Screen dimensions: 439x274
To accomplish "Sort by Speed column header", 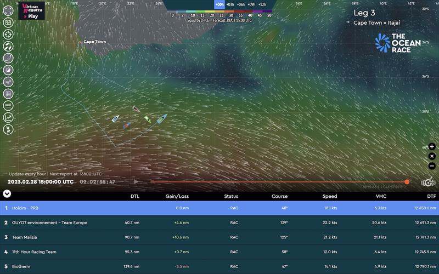I will (330, 196).
